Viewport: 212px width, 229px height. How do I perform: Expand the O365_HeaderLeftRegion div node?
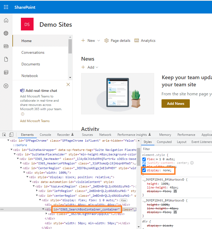21,163
